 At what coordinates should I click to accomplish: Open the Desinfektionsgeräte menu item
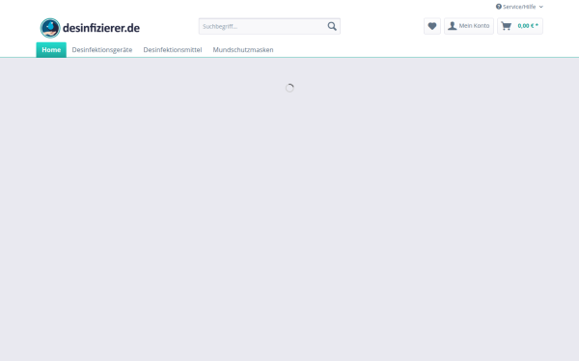[102, 50]
